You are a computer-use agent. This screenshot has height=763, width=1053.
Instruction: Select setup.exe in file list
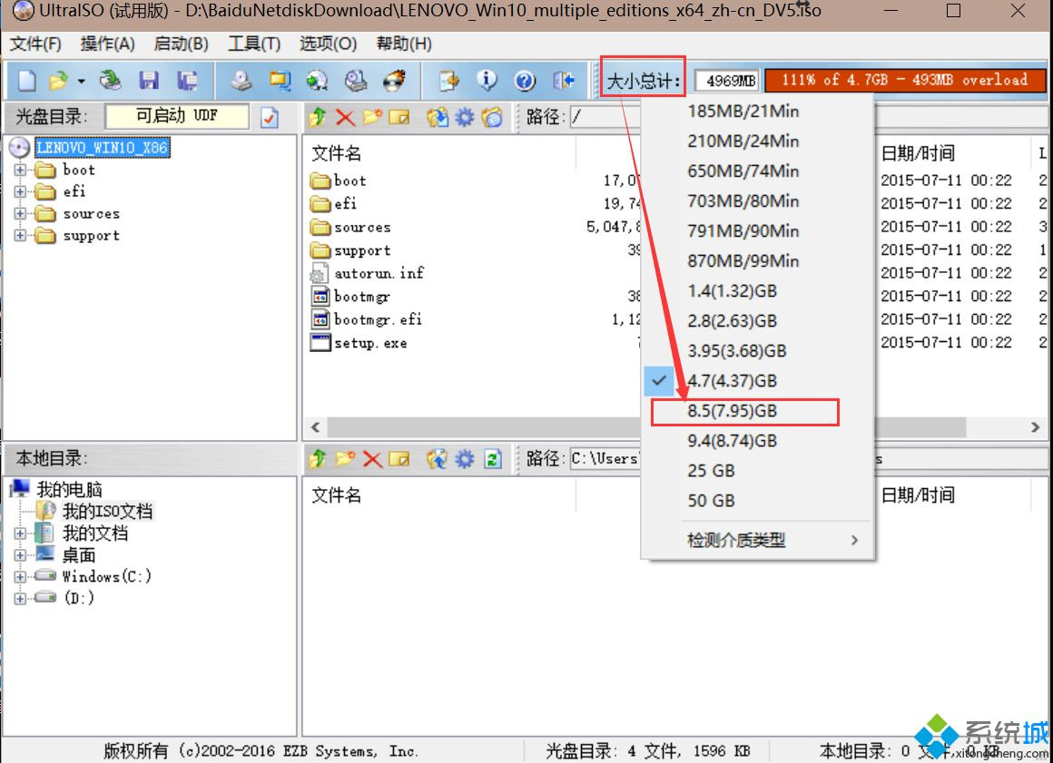370,344
